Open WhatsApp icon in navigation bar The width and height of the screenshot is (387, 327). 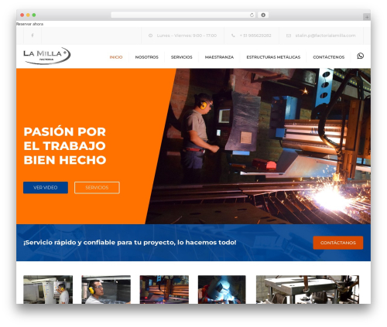(361, 56)
